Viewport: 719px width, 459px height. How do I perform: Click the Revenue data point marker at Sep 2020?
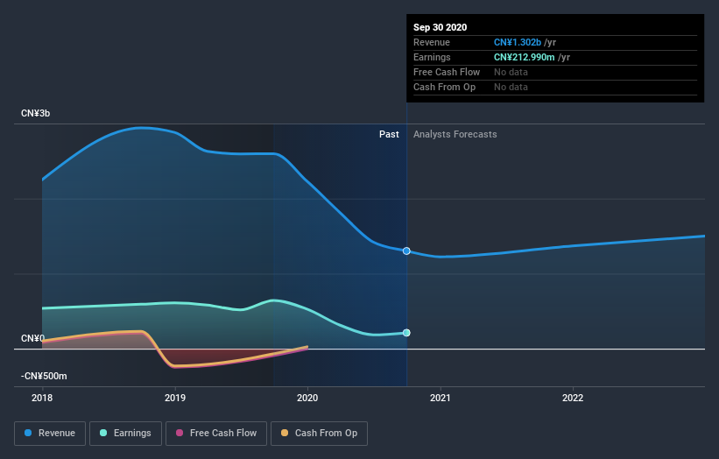coord(406,251)
